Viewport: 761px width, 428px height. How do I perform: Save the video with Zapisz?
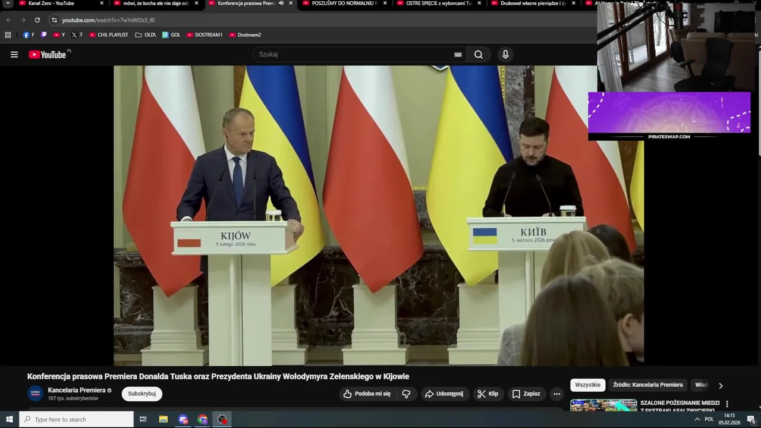tap(526, 394)
